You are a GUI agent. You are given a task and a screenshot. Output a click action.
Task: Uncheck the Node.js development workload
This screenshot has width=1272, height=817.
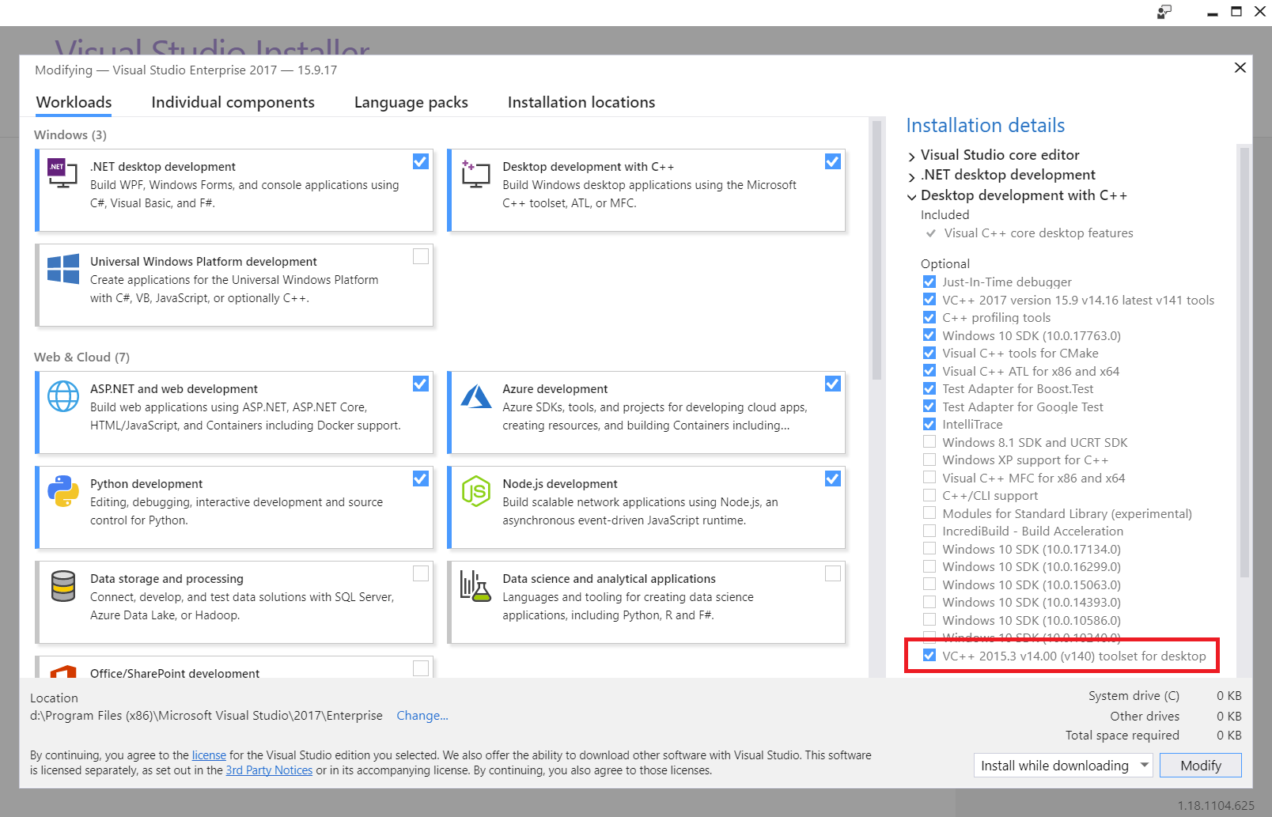833,478
